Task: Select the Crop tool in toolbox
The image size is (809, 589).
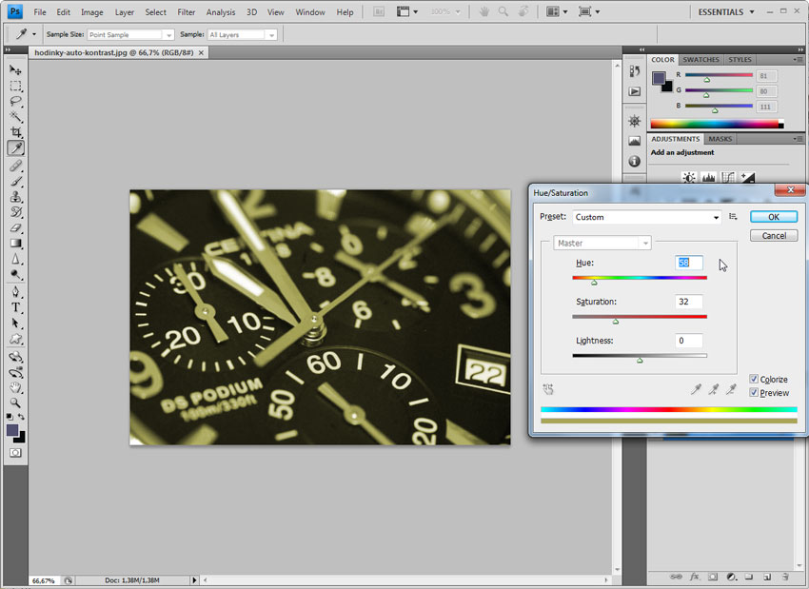Action: (16, 132)
